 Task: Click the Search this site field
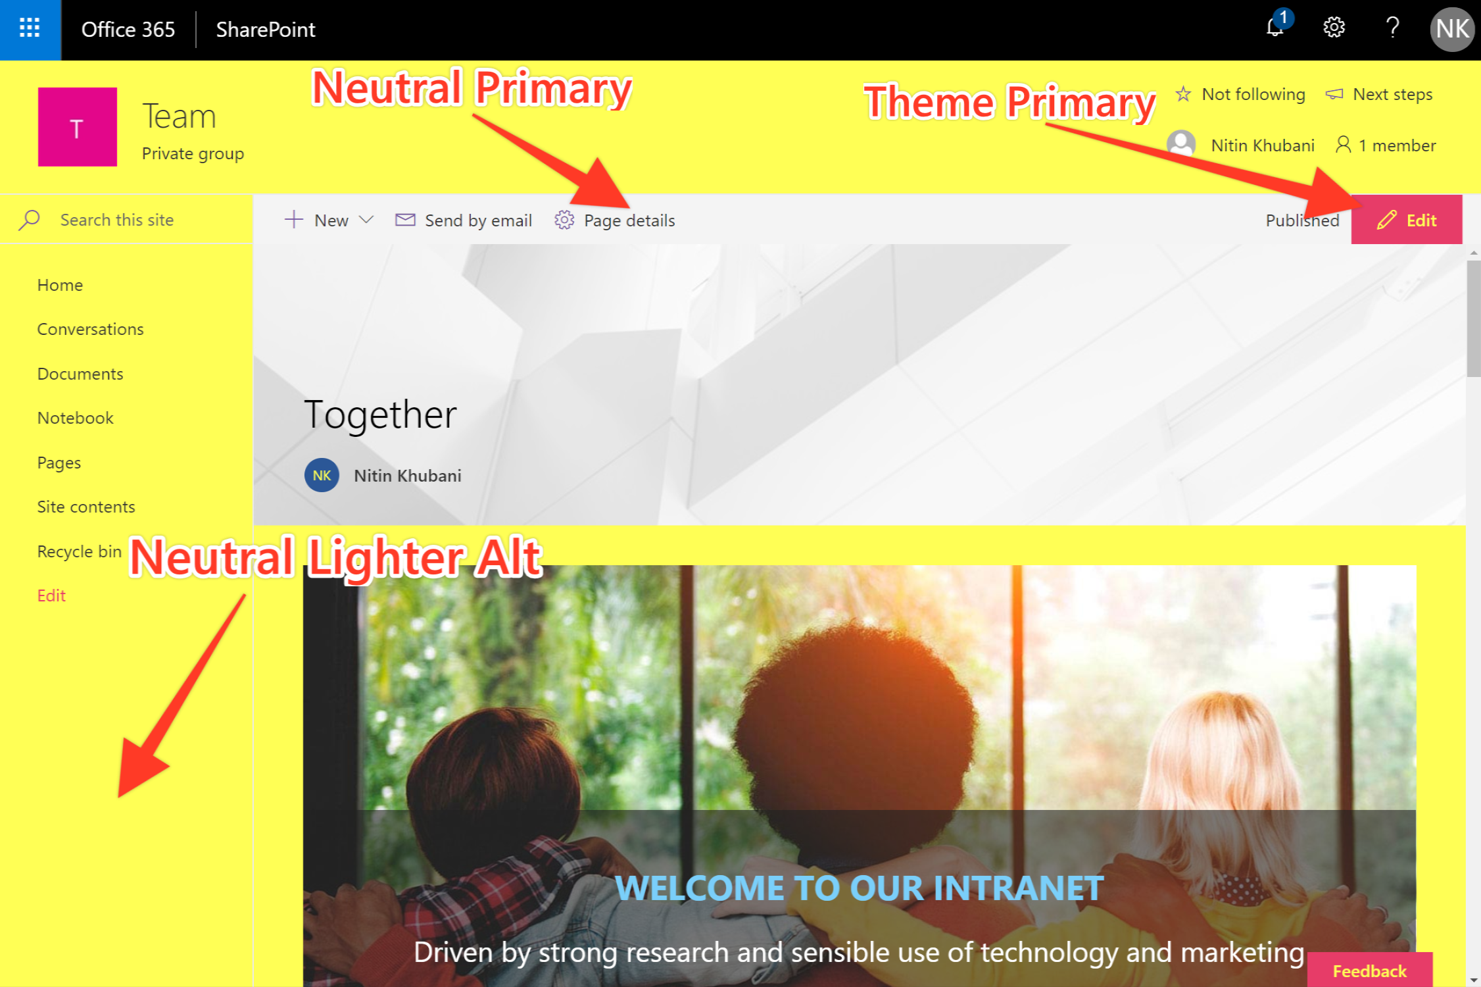tap(126, 220)
